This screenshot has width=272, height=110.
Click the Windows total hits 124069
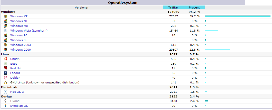[x=173, y=12]
